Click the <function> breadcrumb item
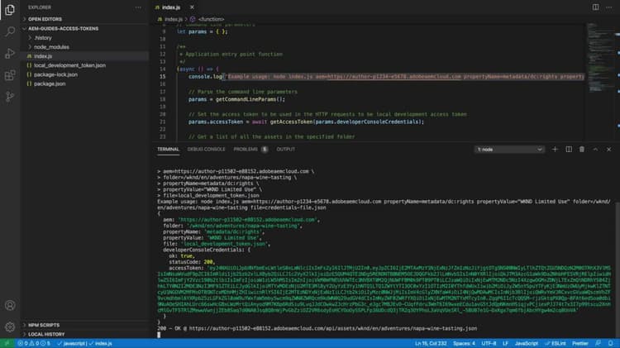Image resolution: width=620 pixels, height=348 pixels. click(x=211, y=19)
